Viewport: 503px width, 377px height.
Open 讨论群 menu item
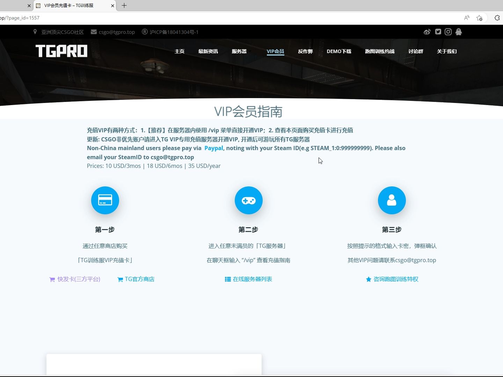[416, 51]
